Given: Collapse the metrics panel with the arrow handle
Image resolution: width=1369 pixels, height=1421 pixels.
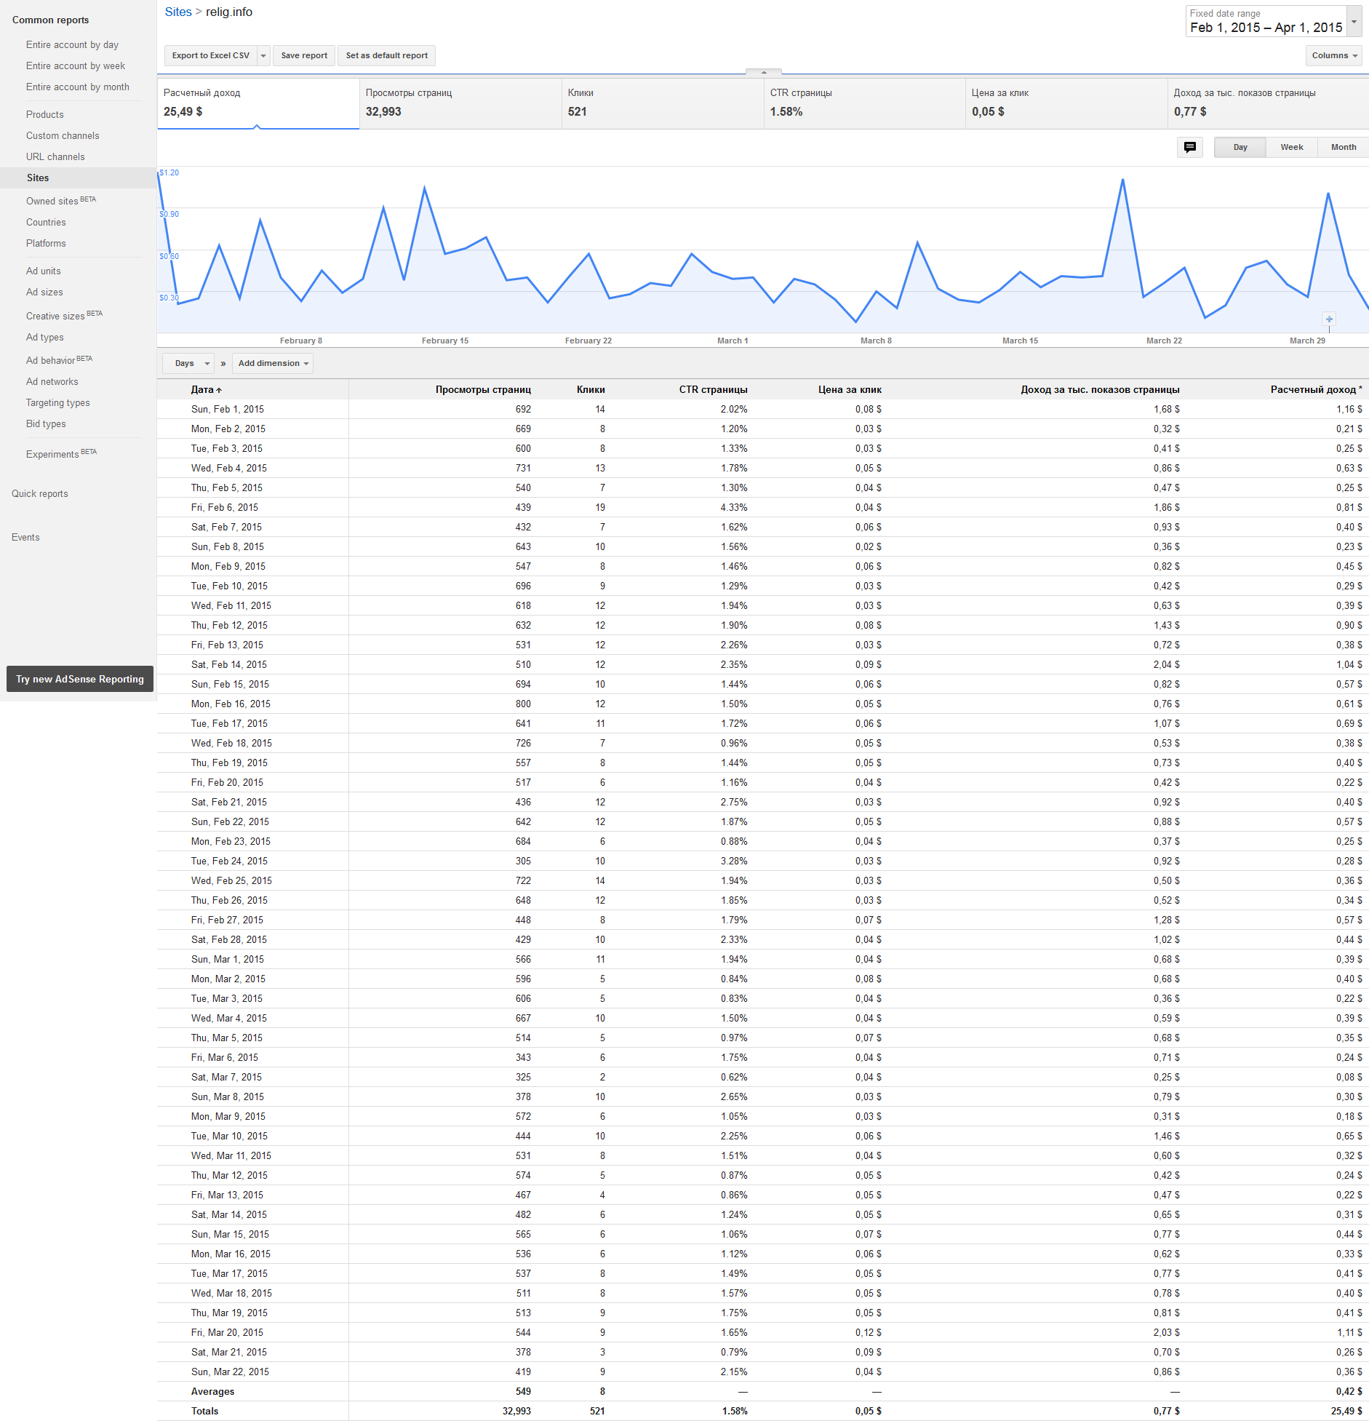Looking at the screenshot, I should tap(763, 72).
